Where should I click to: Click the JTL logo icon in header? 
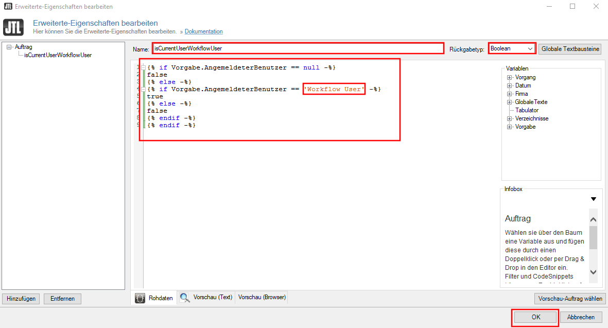click(x=13, y=27)
